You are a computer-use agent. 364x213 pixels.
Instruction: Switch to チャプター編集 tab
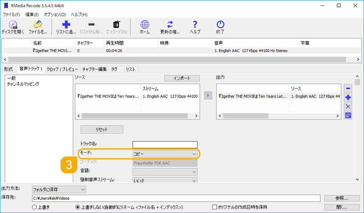95,69
